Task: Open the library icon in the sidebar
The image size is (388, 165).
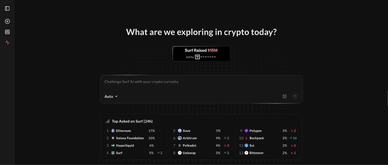Action: point(7,32)
